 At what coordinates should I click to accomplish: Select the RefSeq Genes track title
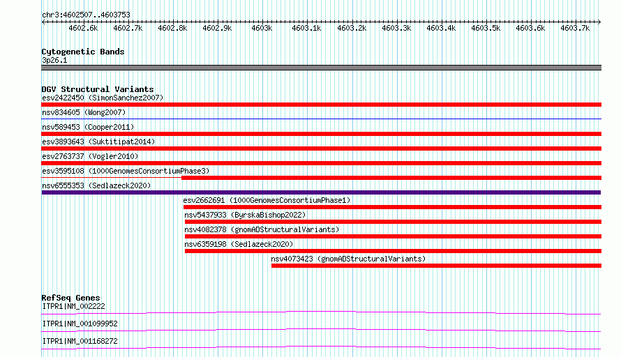click(x=71, y=298)
